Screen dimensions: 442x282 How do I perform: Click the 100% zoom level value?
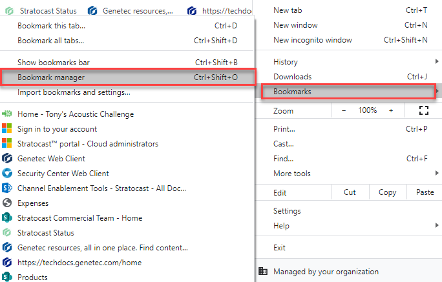tap(367, 110)
